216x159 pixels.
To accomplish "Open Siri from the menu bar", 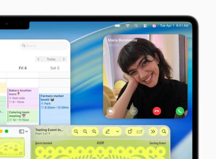I will (154, 26).
